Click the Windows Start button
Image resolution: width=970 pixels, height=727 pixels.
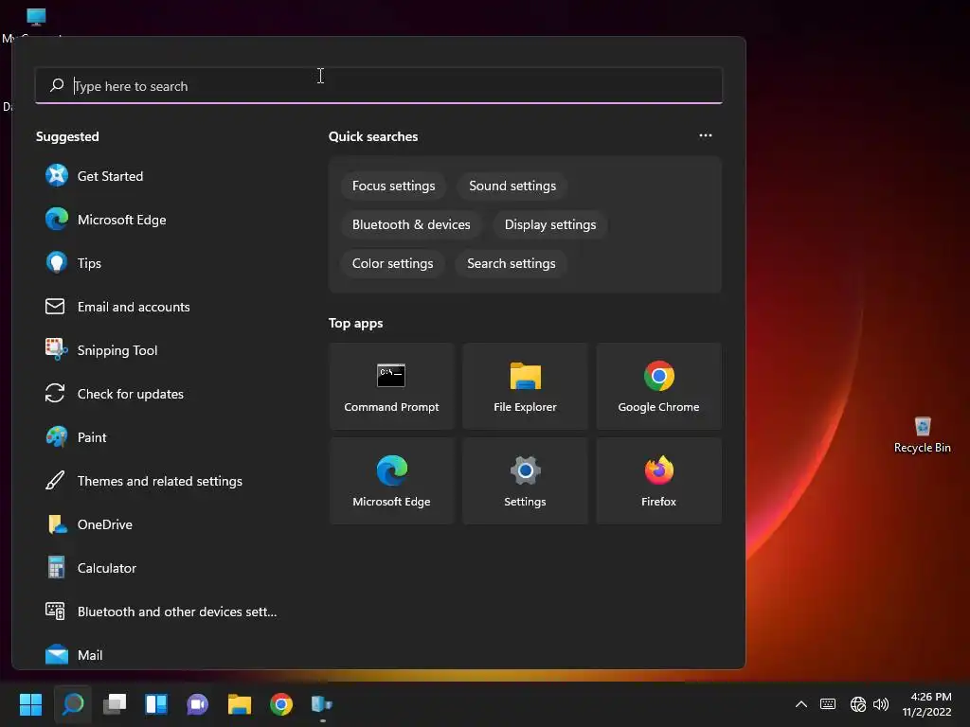pyautogui.click(x=30, y=704)
